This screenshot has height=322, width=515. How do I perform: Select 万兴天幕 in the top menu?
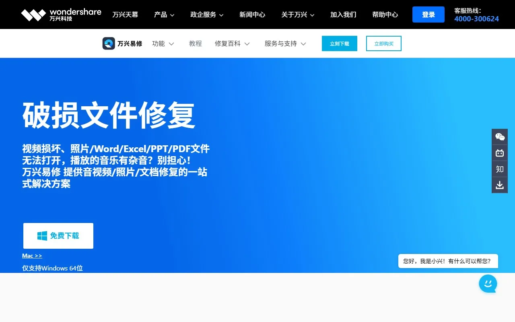125,14
